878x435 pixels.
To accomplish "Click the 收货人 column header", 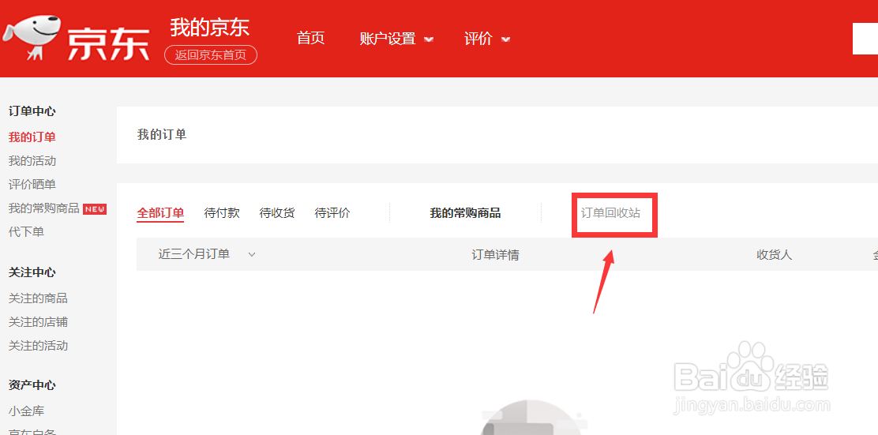I will [775, 255].
